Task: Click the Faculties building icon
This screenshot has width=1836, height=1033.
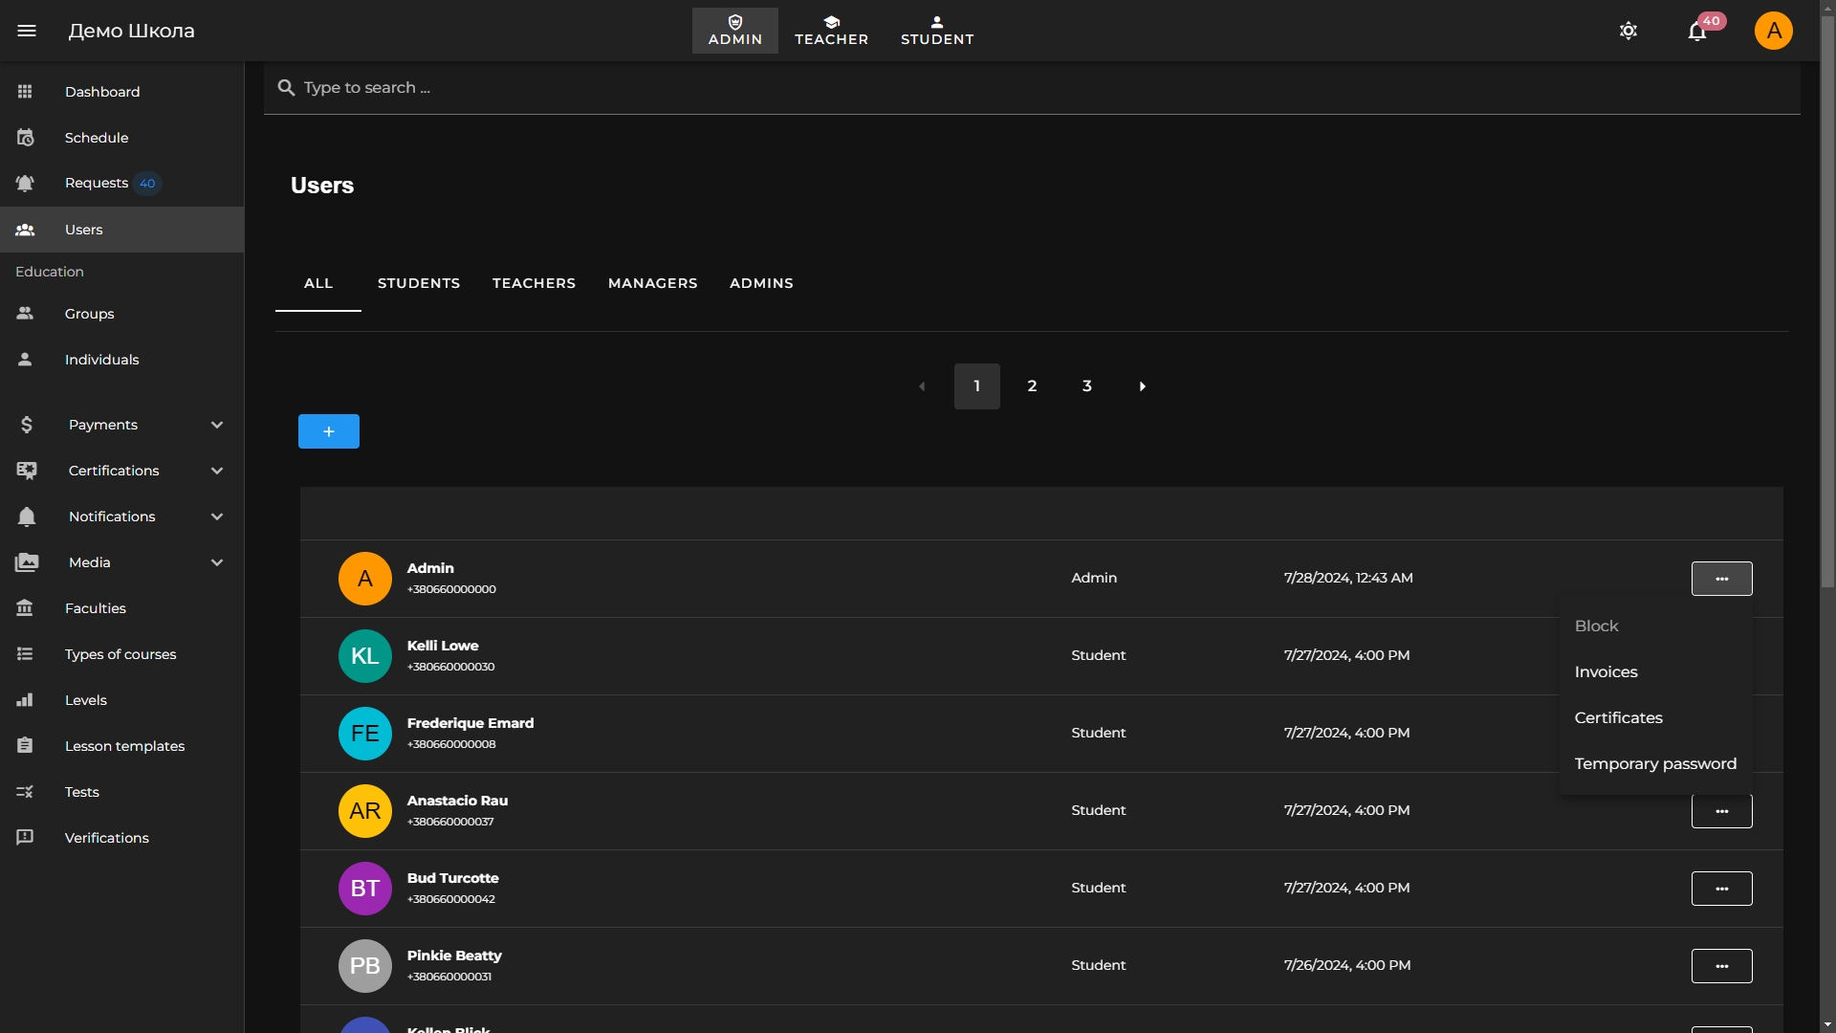Action: tap(25, 608)
